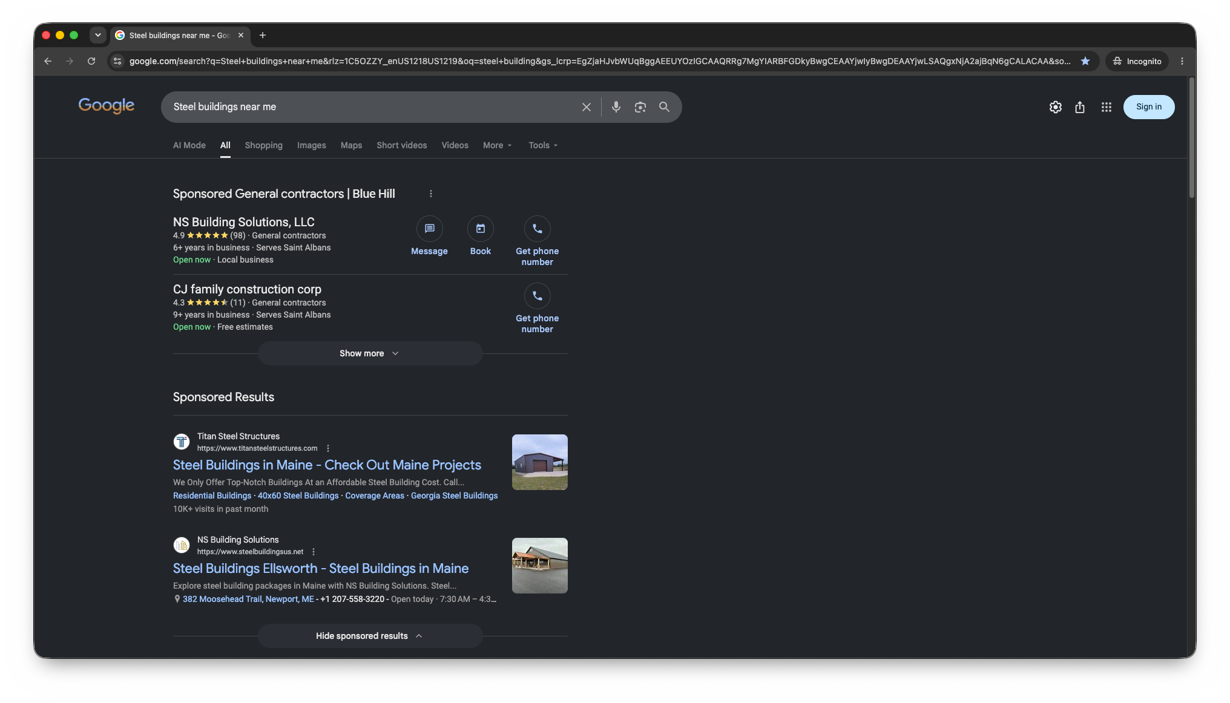View site information icon in address bar

pos(118,61)
